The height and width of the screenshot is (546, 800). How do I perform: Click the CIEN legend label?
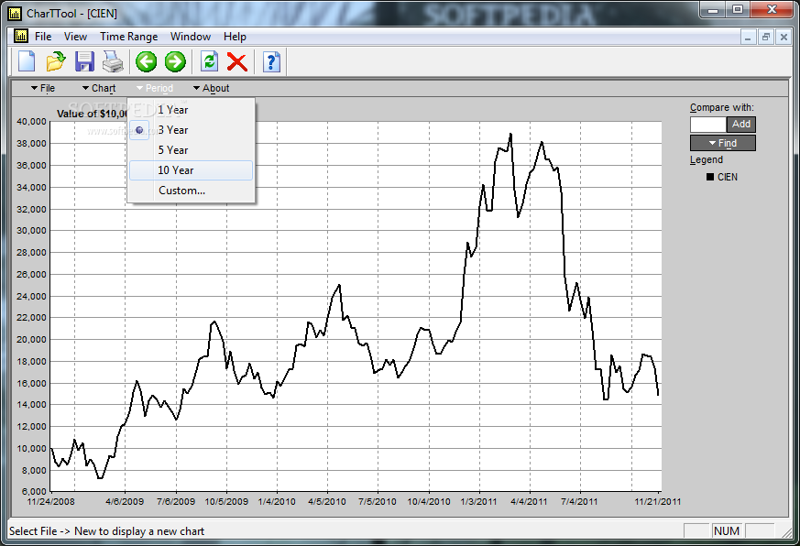[727, 177]
